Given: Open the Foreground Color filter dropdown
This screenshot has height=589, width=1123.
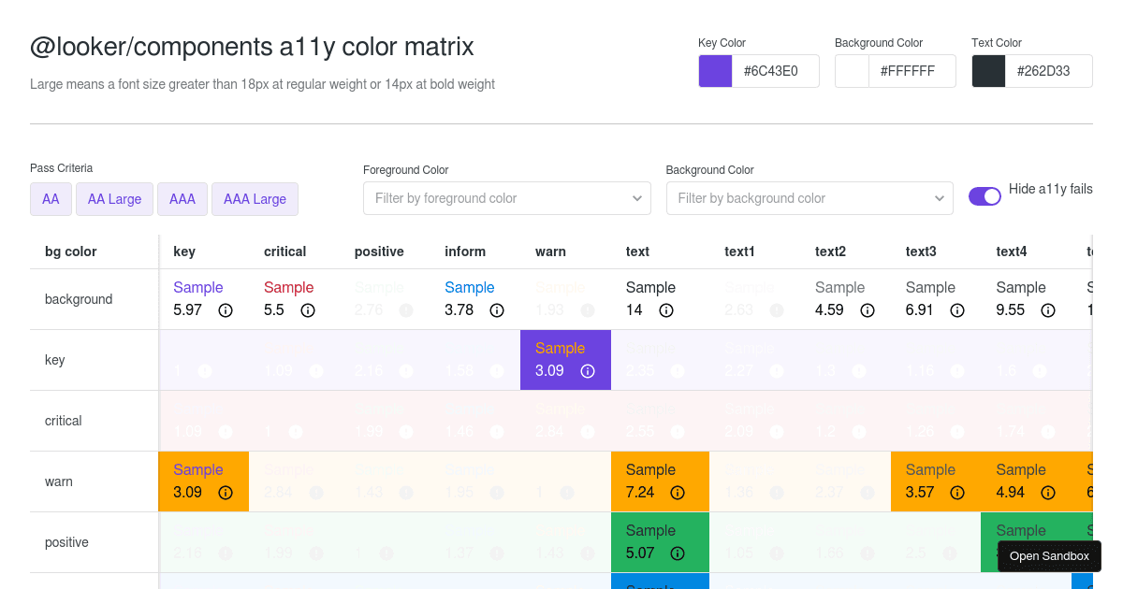Looking at the screenshot, I should 506,198.
